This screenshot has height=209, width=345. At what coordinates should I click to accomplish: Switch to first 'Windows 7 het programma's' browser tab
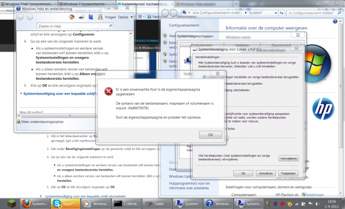pos(29,4)
